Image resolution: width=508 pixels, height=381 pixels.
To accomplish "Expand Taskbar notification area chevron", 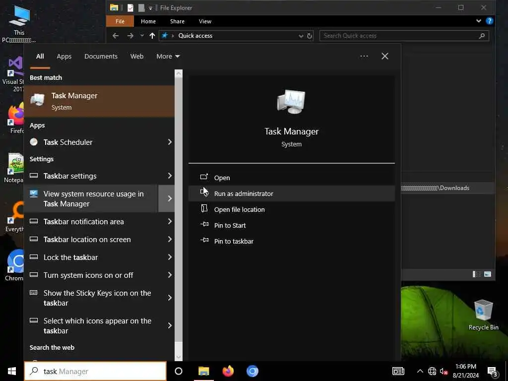I will [x=170, y=221].
